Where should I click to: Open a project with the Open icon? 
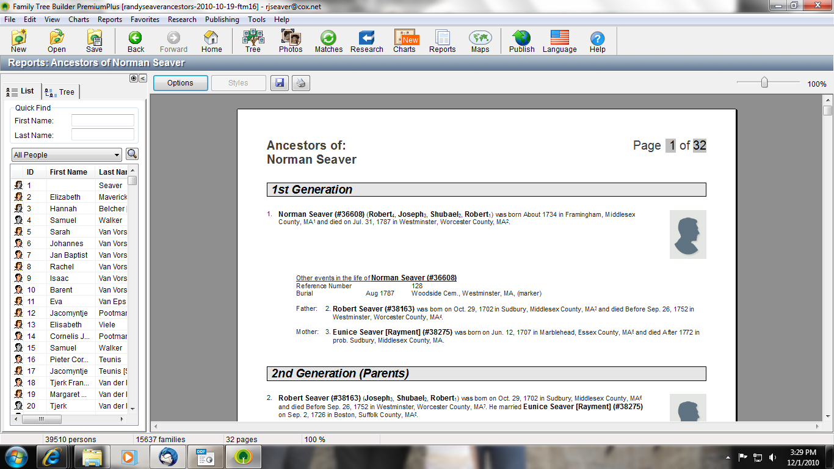(57, 41)
